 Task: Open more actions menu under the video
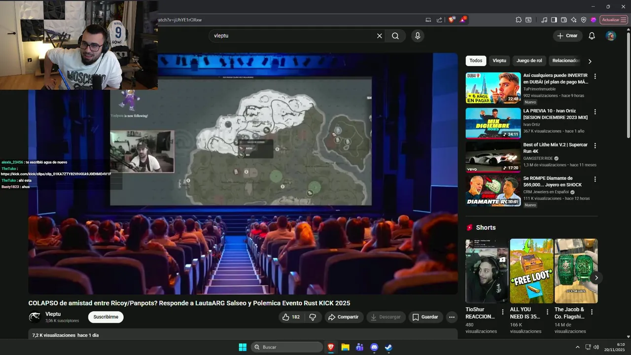tap(452, 317)
